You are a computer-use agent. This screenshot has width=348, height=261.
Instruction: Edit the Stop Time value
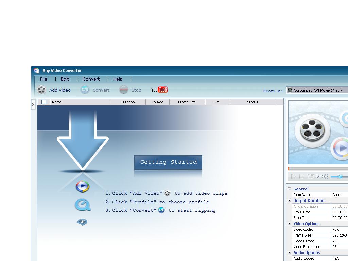pos(340,218)
